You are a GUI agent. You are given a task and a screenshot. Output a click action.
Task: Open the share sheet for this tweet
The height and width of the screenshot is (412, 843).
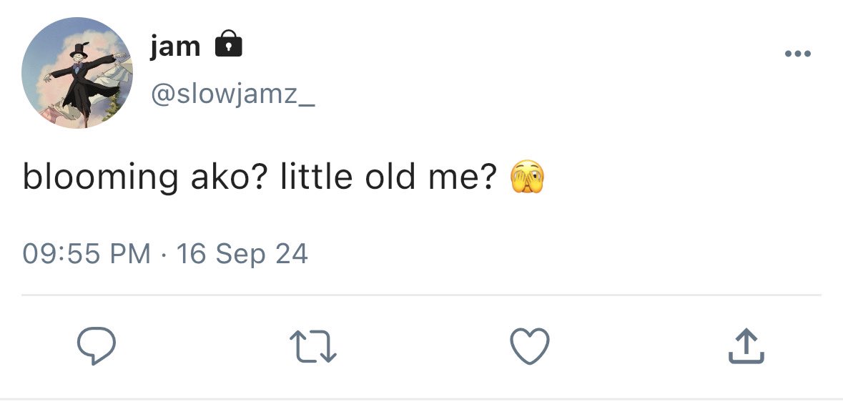click(x=746, y=346)
